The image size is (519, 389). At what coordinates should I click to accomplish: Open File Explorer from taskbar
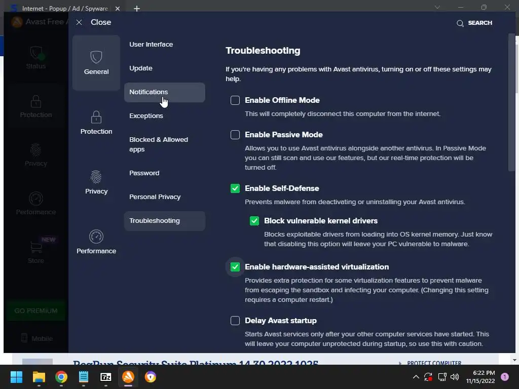(x=39, y=377)
